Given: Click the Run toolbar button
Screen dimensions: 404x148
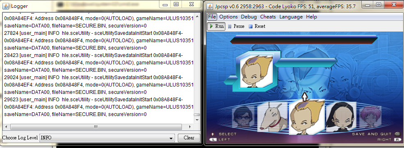Looking at the screenshot, I should (216, 26).
